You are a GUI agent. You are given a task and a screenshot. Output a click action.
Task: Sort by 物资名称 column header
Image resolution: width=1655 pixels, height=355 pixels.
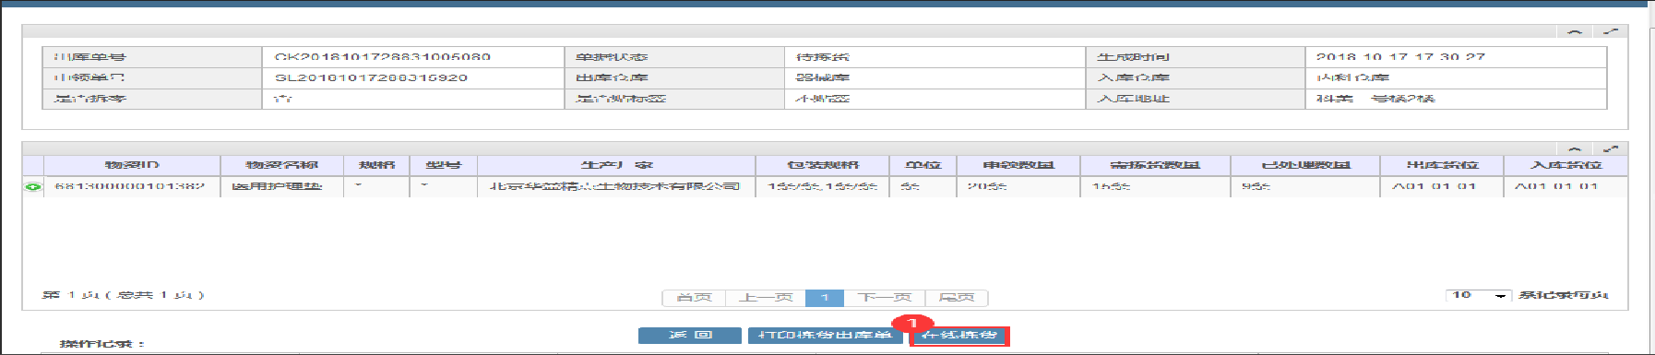tap(281, 165)
